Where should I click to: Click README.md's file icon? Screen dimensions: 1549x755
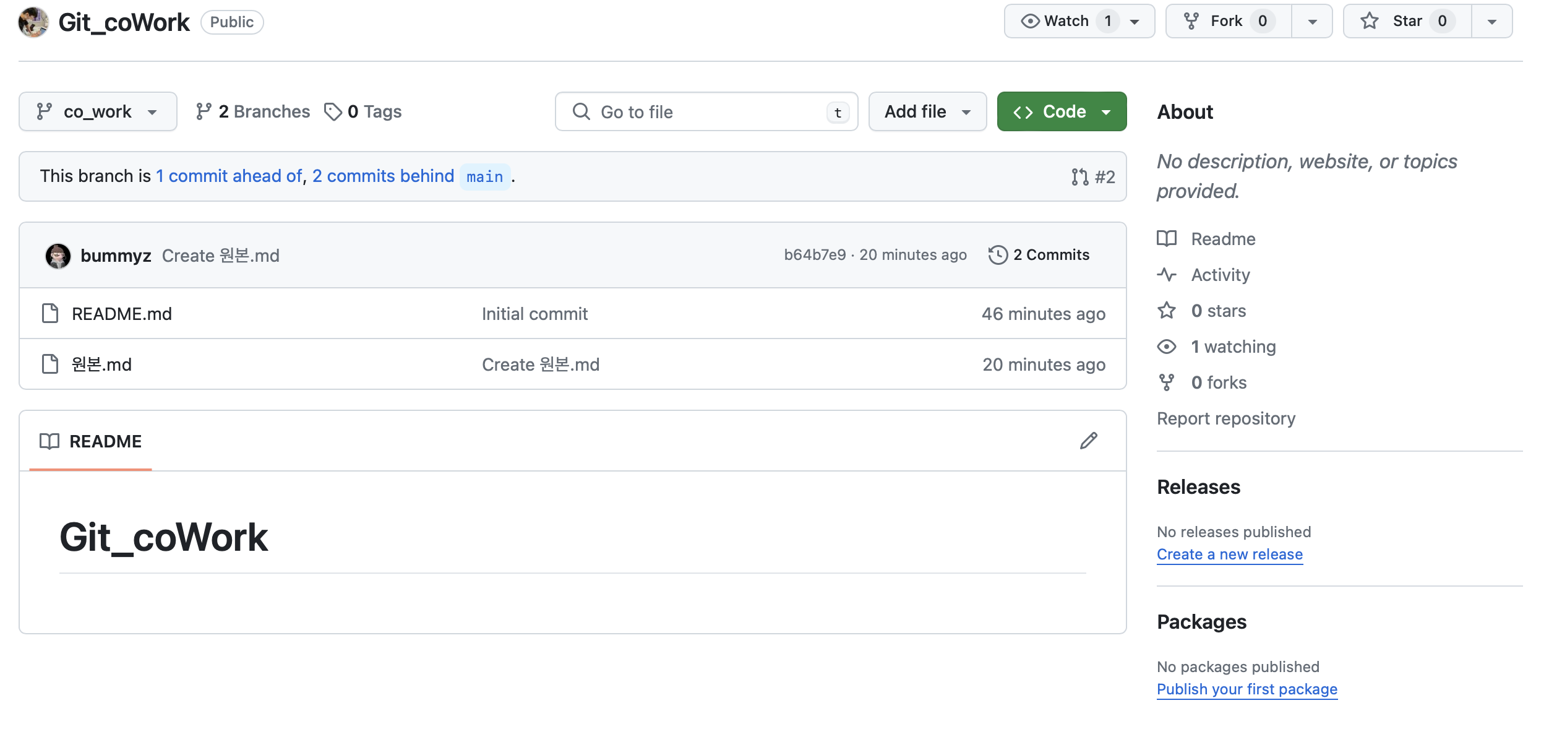click(50, 314)
